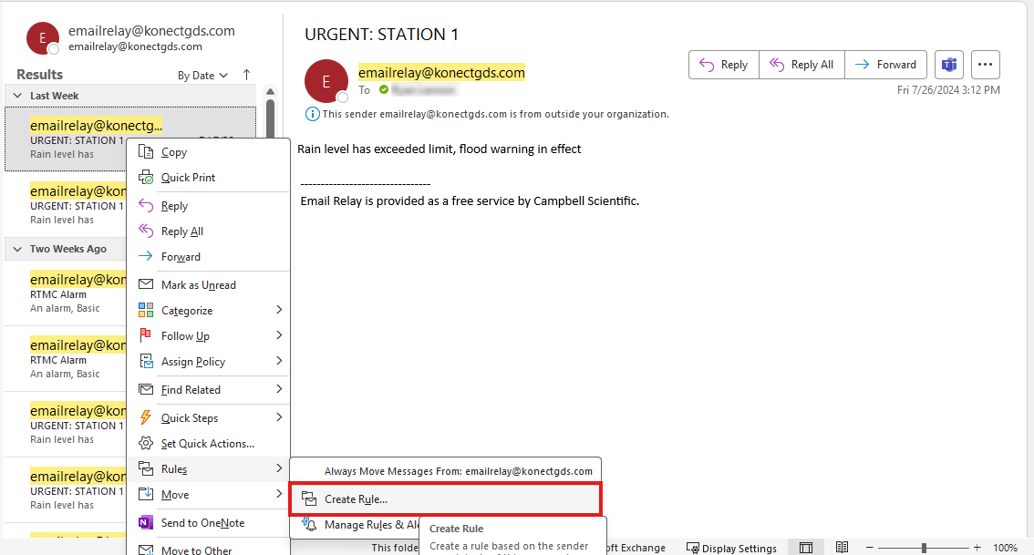Click the Reply All button
The image size is (1034, 555).
point(801,65)
